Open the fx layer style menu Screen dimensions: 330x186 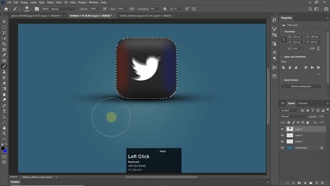(293, 183)
